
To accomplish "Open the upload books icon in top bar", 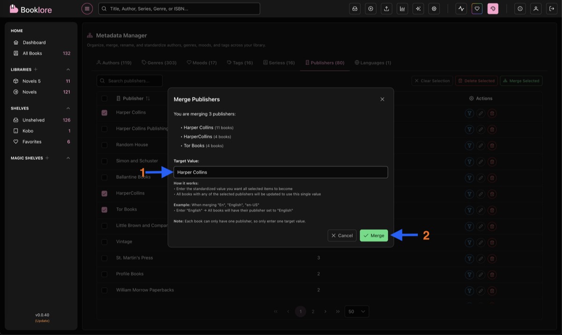I will (386, 8).
